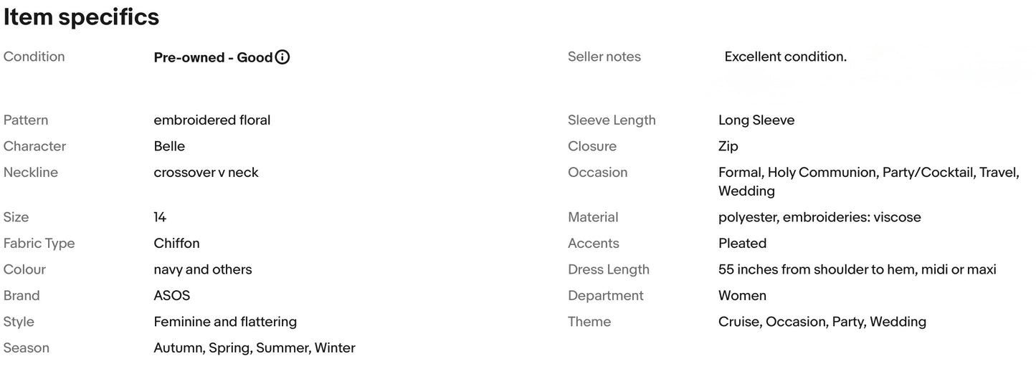Click the Belle character value
The width and height of the screenshot is (1036, 379).
[169, 146]
